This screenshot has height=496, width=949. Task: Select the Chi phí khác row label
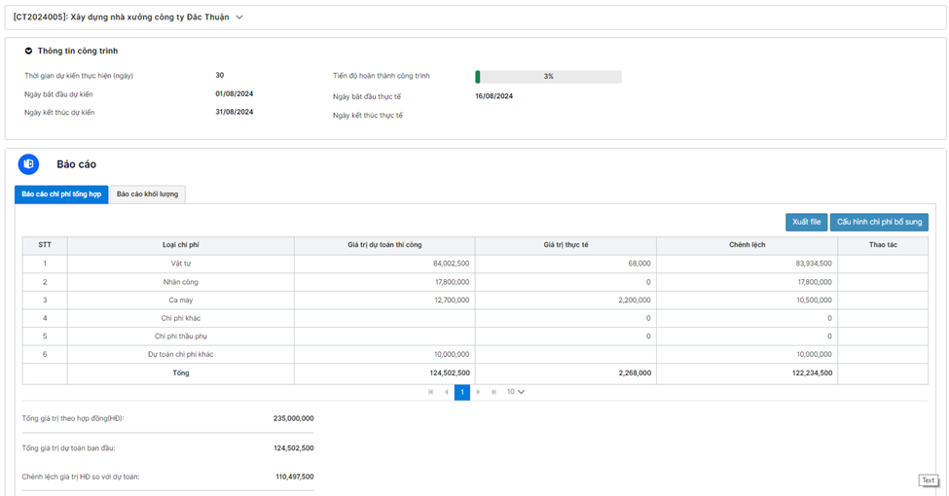click(x=181, y=318)
